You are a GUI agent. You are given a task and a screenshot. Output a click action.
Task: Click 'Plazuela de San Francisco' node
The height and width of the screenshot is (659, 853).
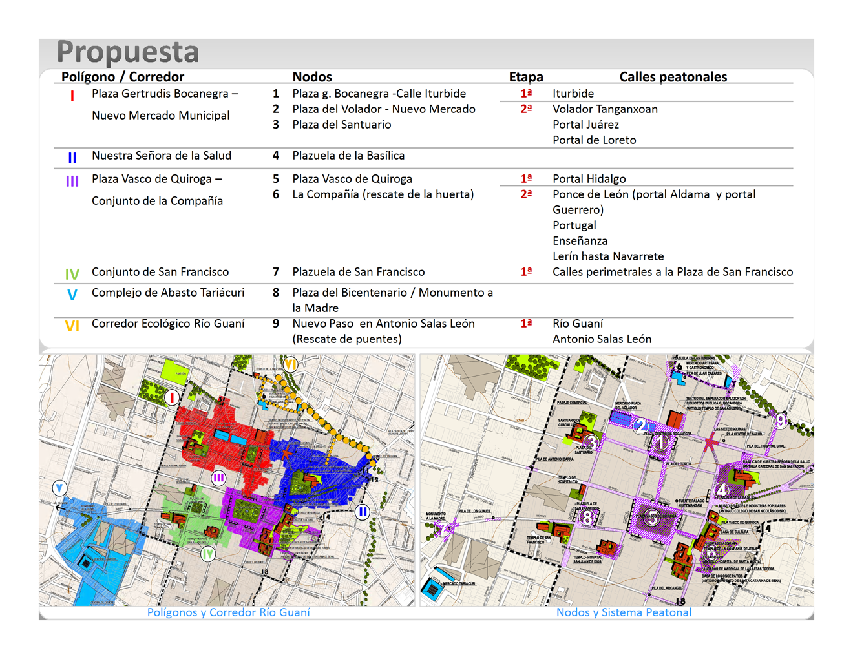click(x=359, y=271)
